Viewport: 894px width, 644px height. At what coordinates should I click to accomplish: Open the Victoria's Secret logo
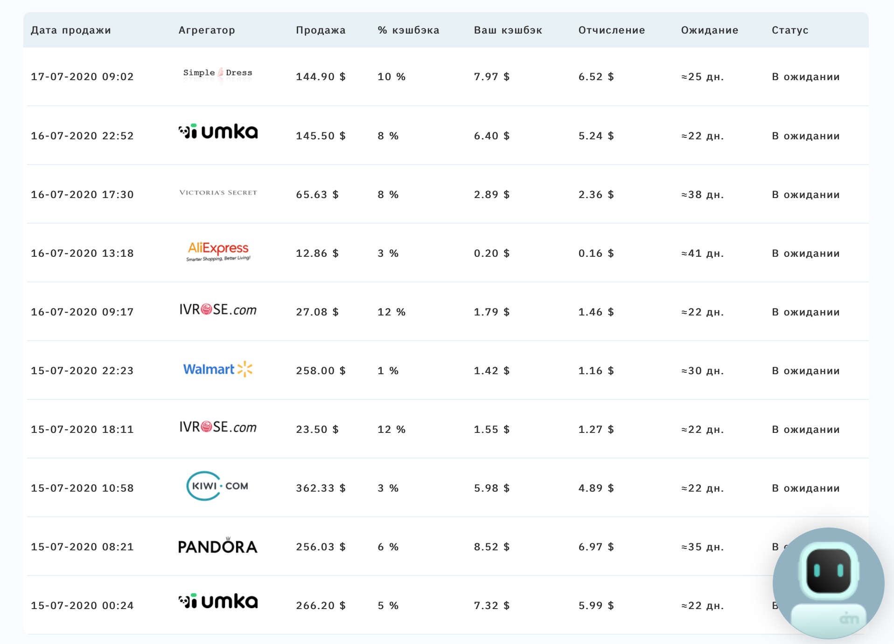pyautogui.click(x=218, y=193)
